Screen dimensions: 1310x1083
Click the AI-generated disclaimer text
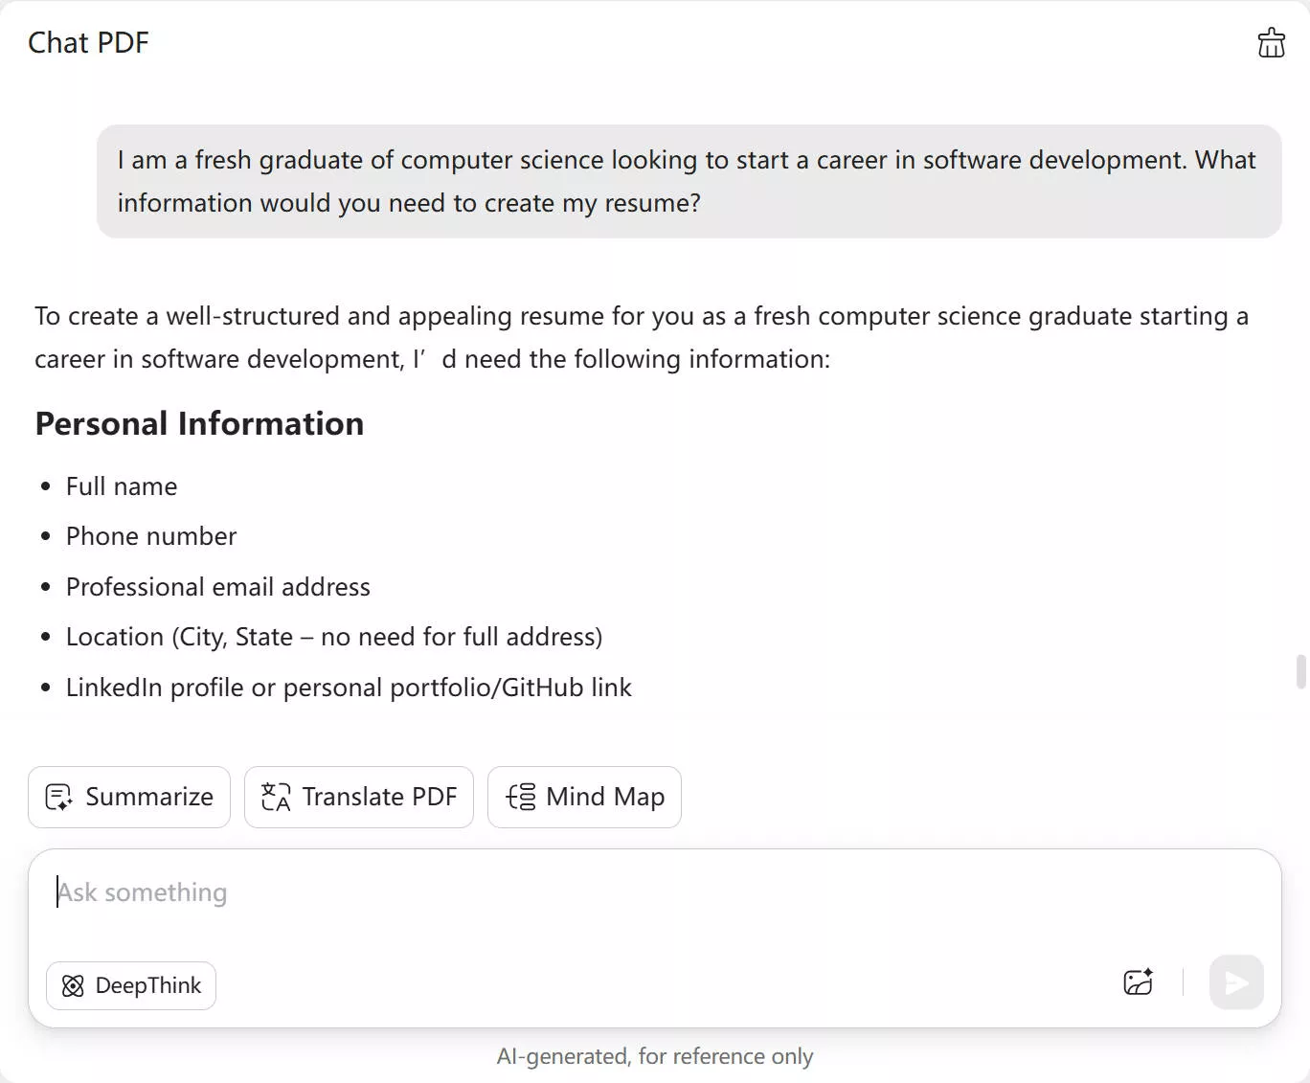[x=655, y=1056]
